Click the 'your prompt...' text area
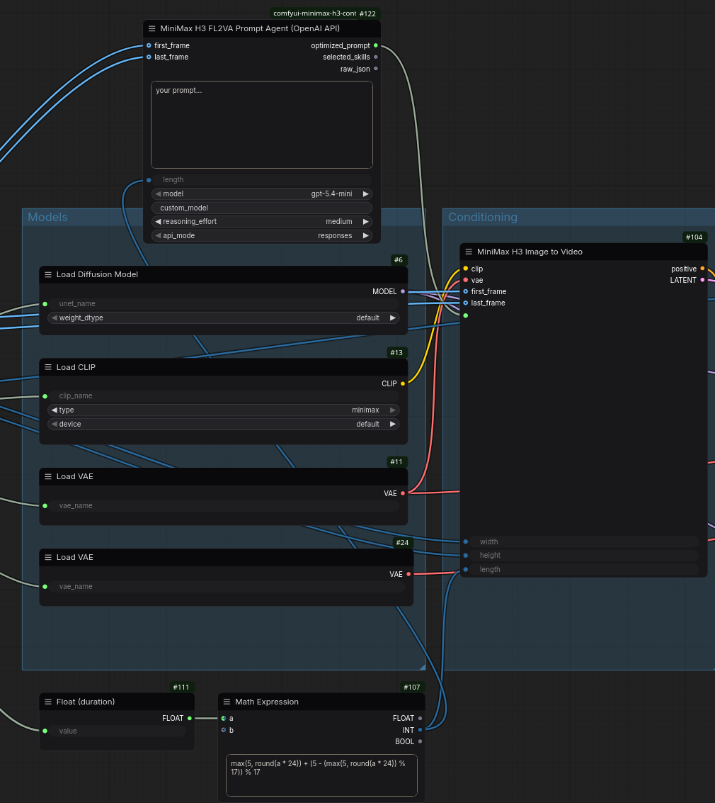The height and width of the screenshot is (803, 715). pyautogui.click(x=262, y=125)
